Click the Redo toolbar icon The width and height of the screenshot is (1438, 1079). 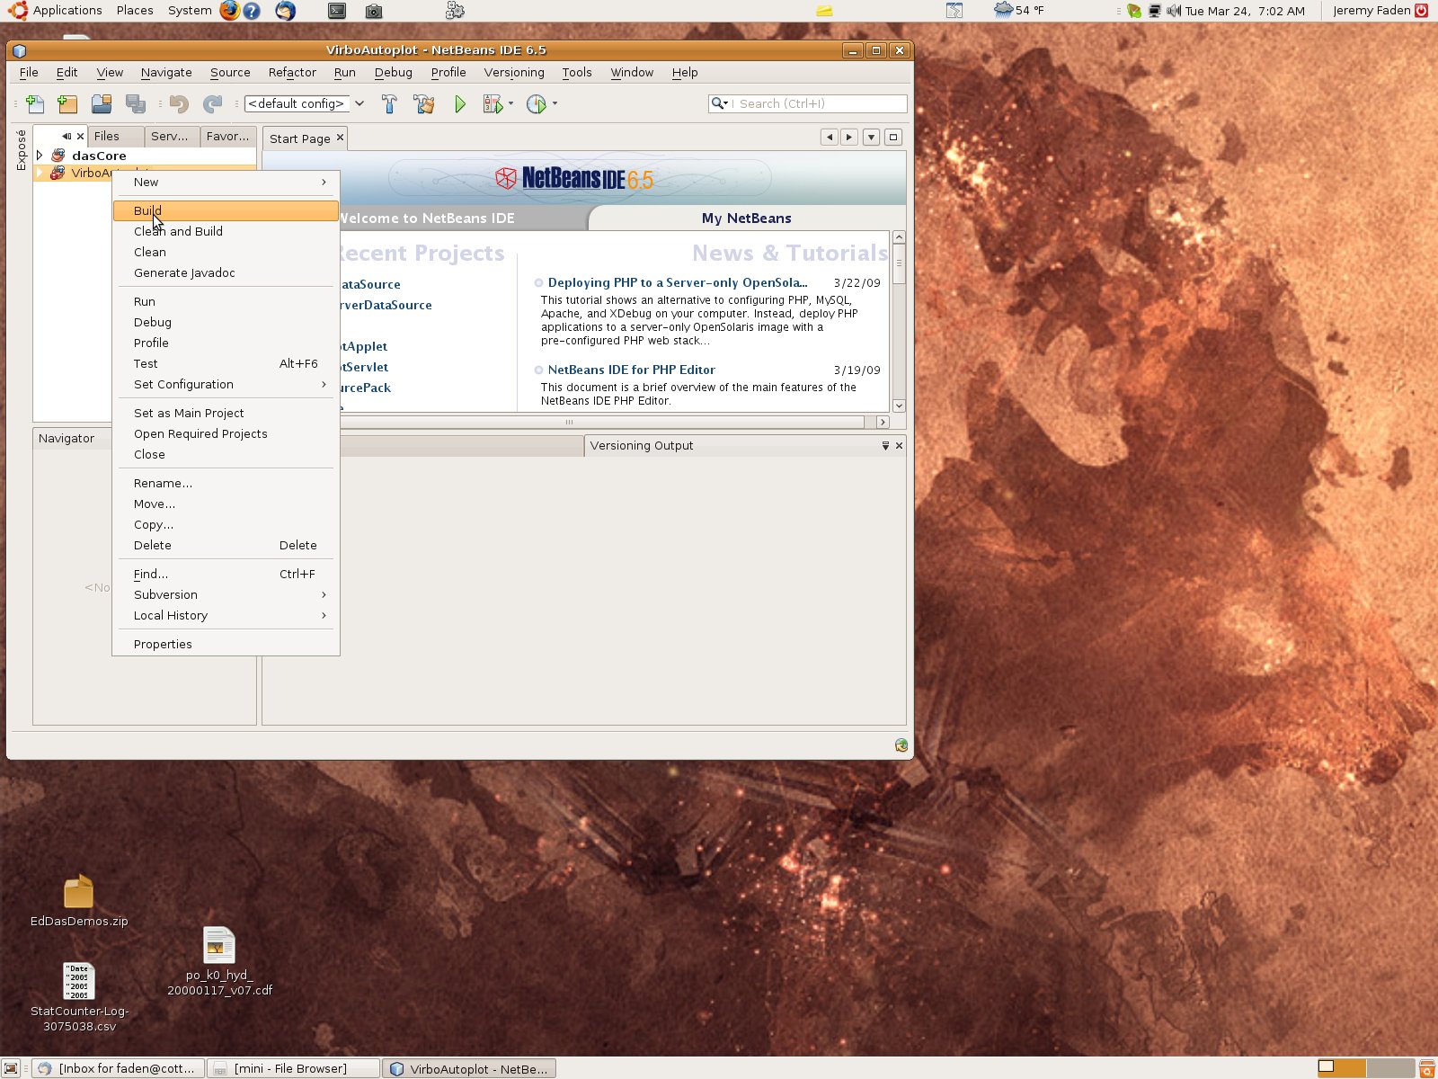213,103
